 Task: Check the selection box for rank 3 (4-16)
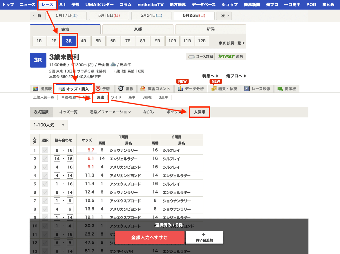[45, 167]
